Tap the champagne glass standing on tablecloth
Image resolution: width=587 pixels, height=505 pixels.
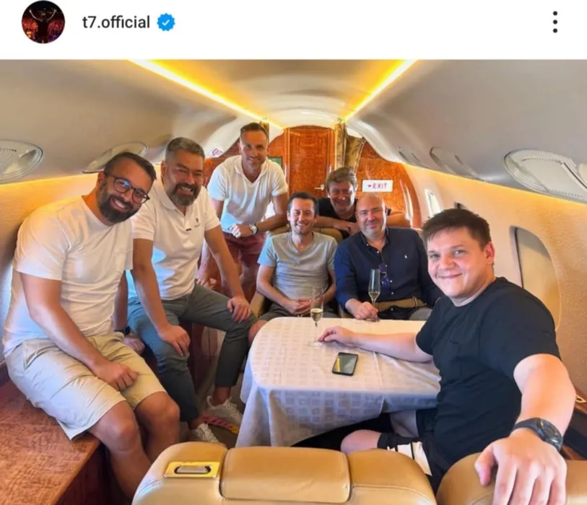point(316,317)
